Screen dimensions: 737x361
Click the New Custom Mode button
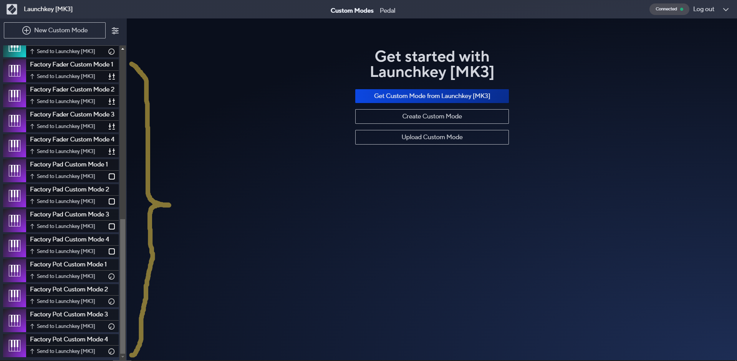tap(55, 30)
